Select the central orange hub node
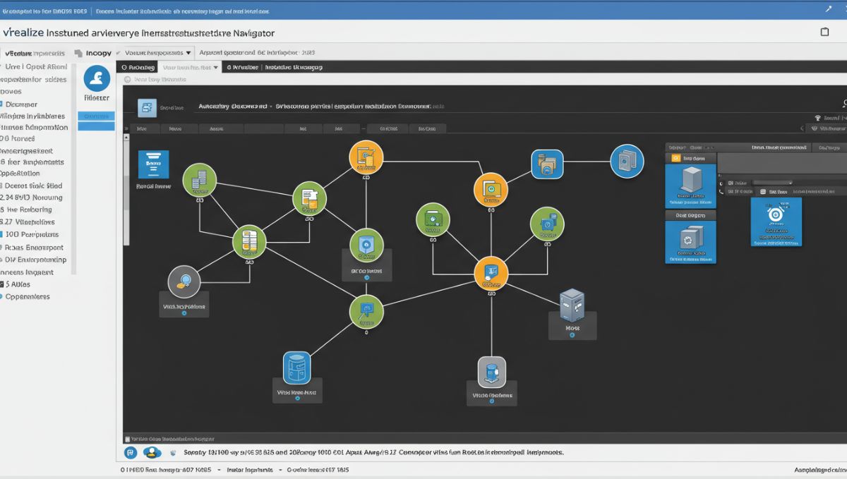This screenshot has height=479, width=847. 491,273
